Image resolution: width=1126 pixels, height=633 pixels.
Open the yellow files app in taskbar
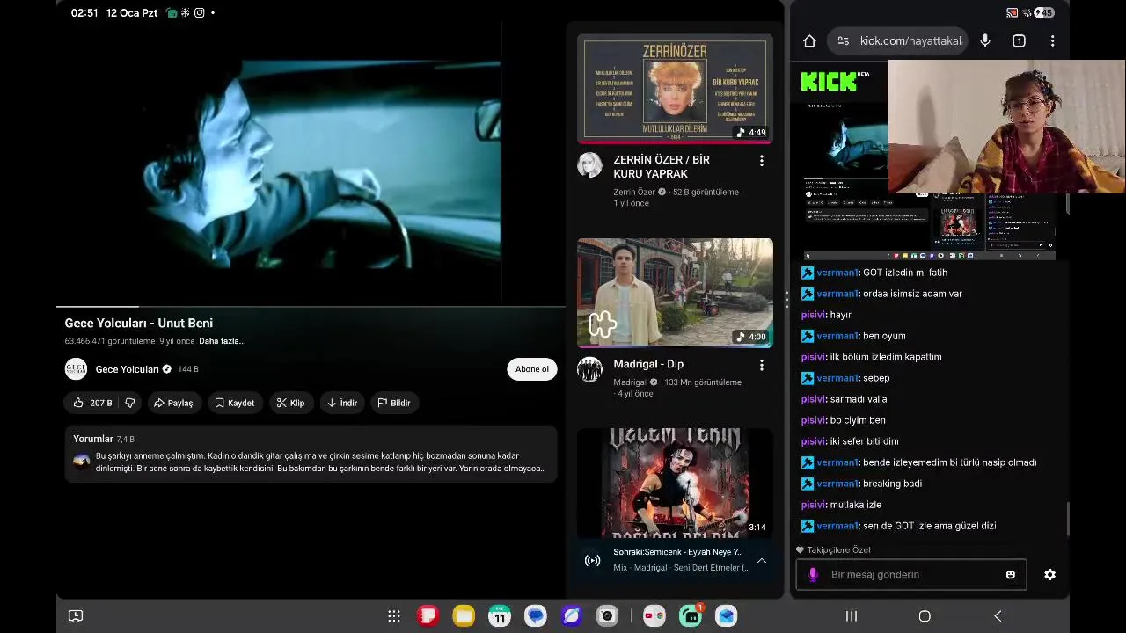[x=464, y=616]
